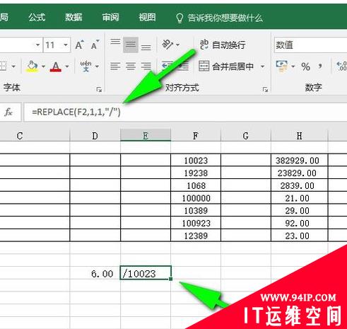Click the decimal places icon

pyautogui.click(x=341, y=67)
